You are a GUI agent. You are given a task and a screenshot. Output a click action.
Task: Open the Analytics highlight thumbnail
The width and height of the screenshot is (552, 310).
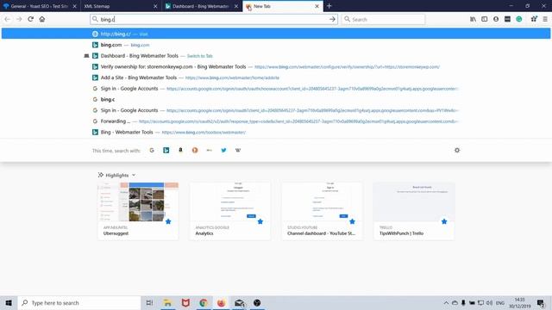tap(230, 211)
